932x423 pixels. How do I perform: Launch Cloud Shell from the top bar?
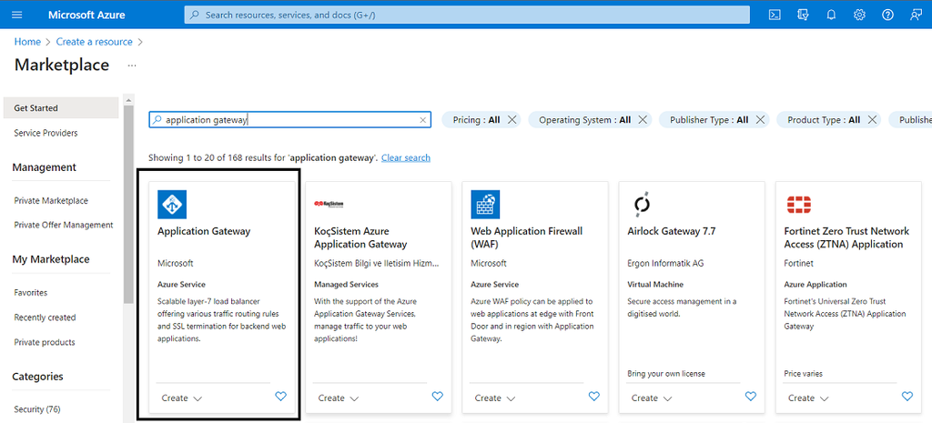pos(775,15)
